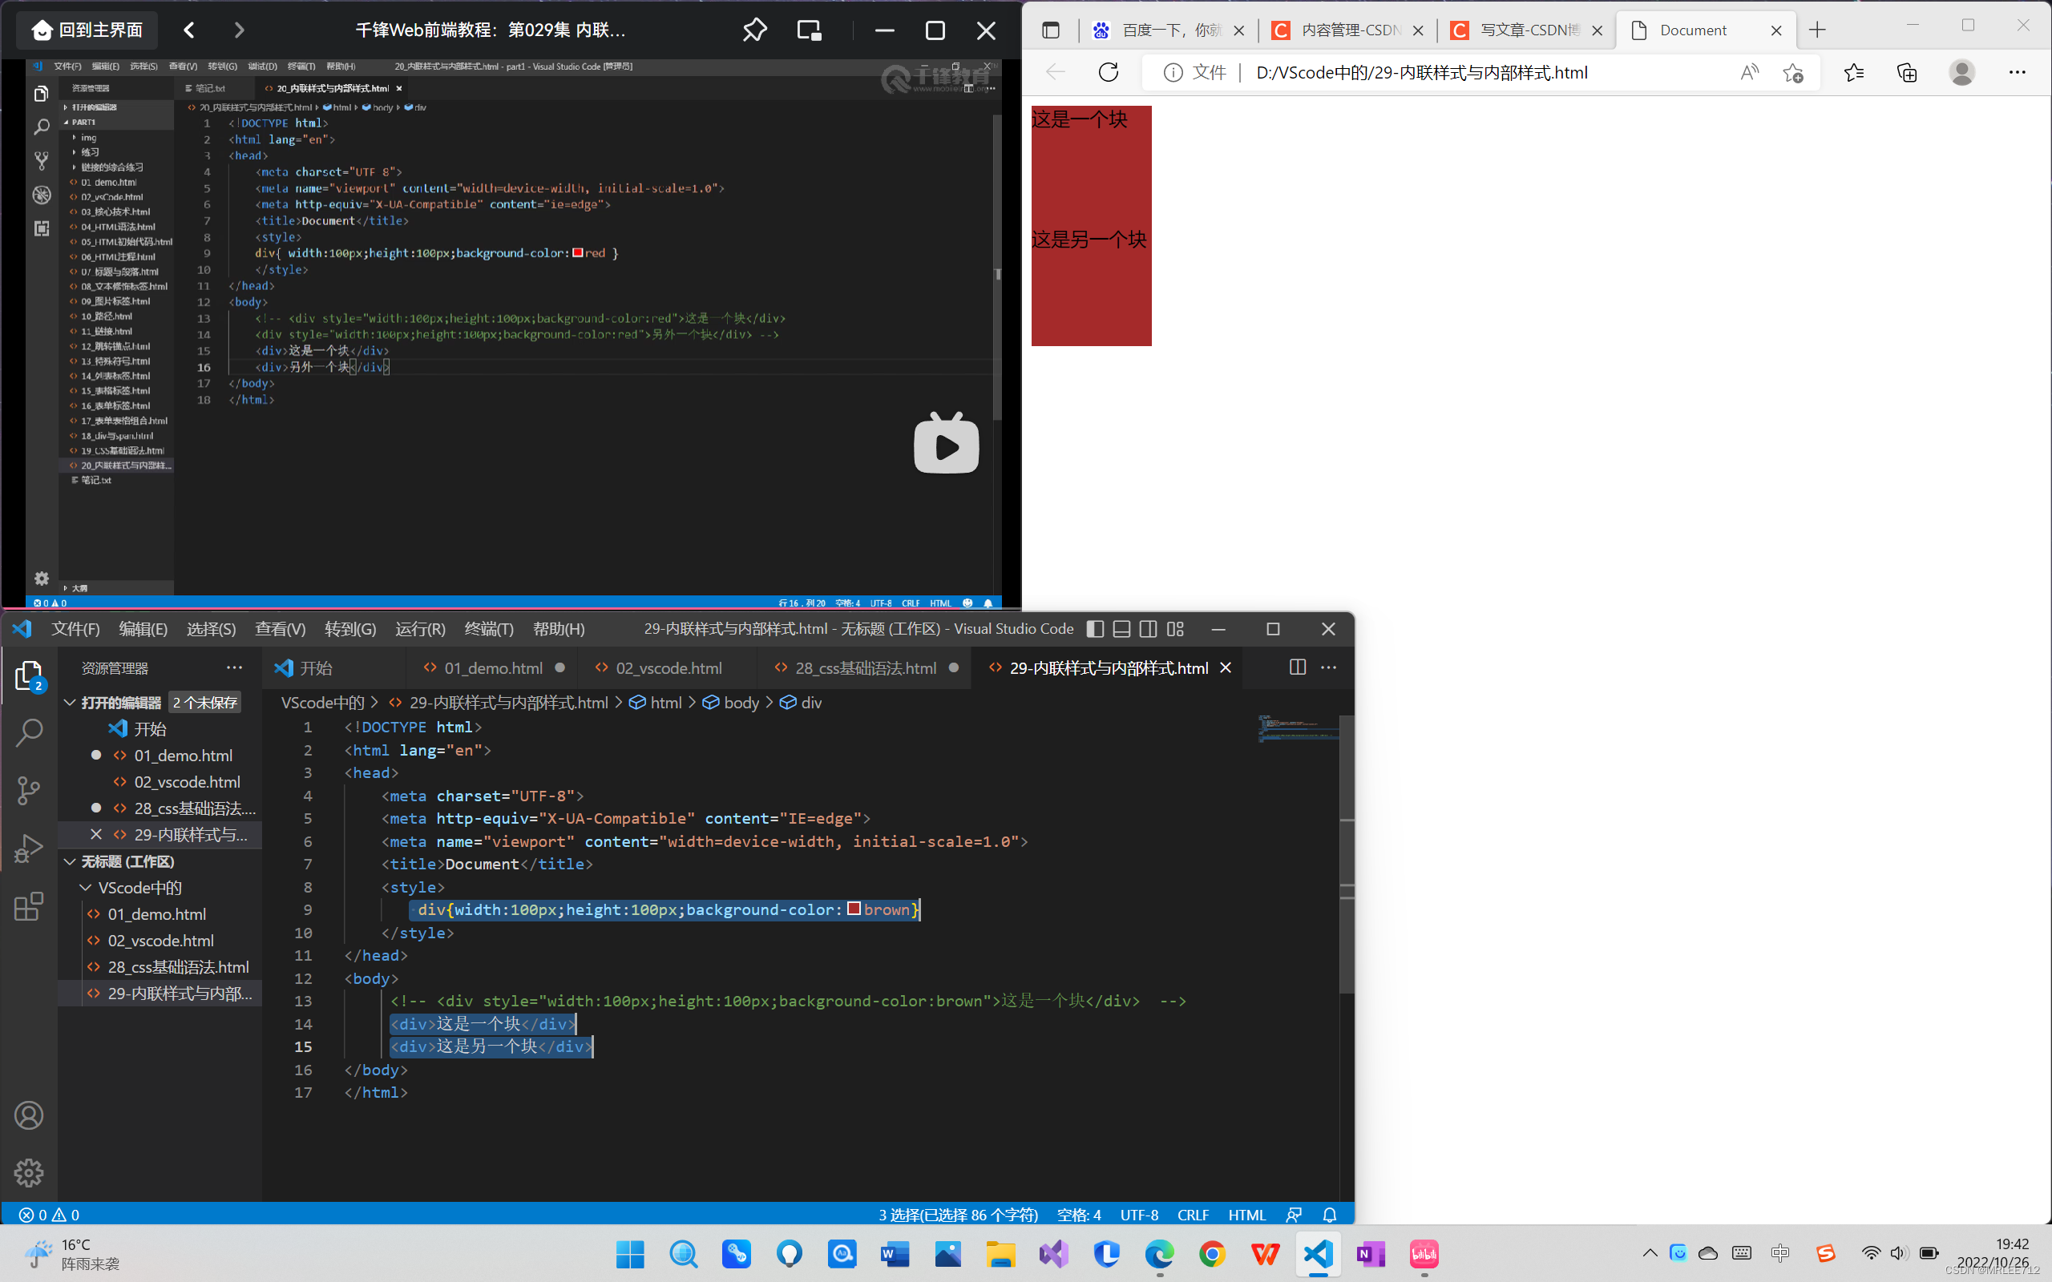This screenshot has width=2052, height=1282.
Task: Go to next video arrow in player
Action: 239,30
